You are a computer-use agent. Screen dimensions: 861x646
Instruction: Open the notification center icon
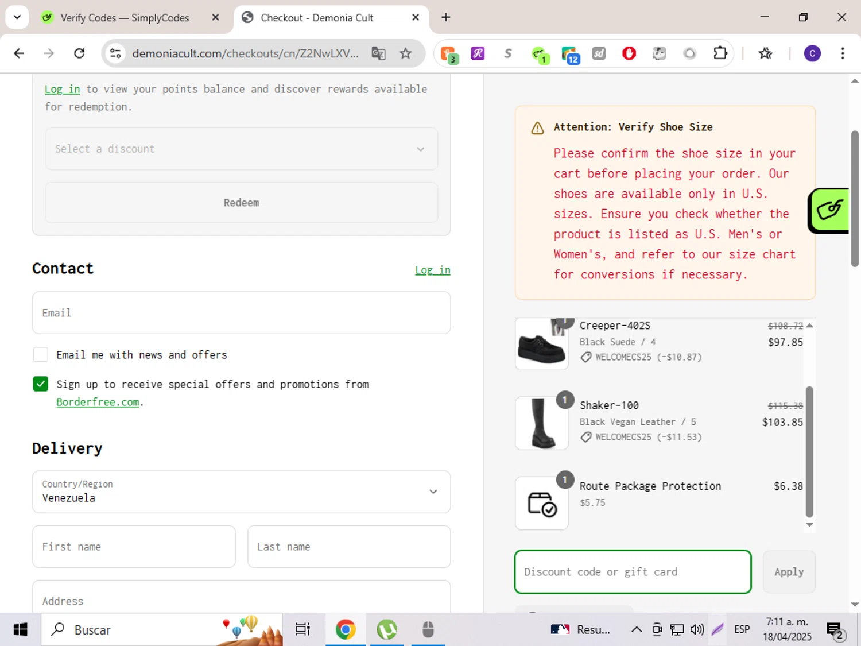(835, 630)
